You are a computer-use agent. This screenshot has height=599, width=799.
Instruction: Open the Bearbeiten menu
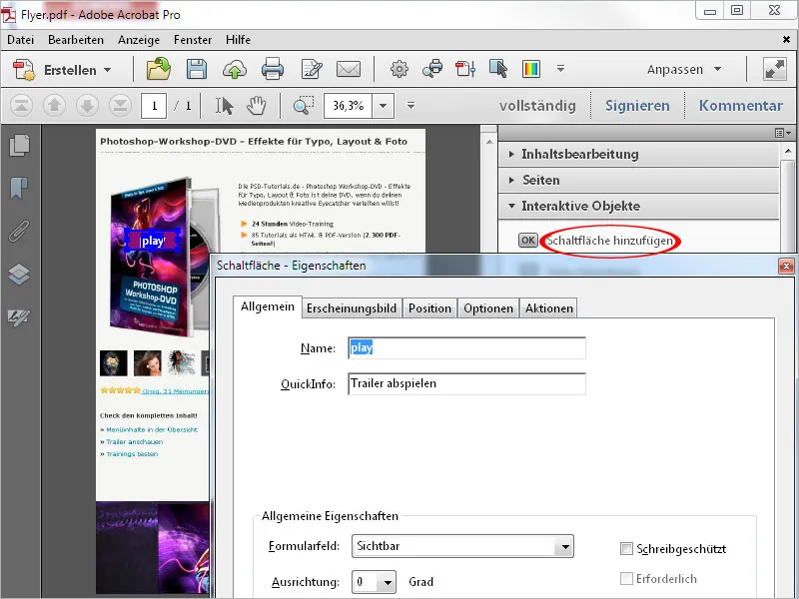(76, 40)
